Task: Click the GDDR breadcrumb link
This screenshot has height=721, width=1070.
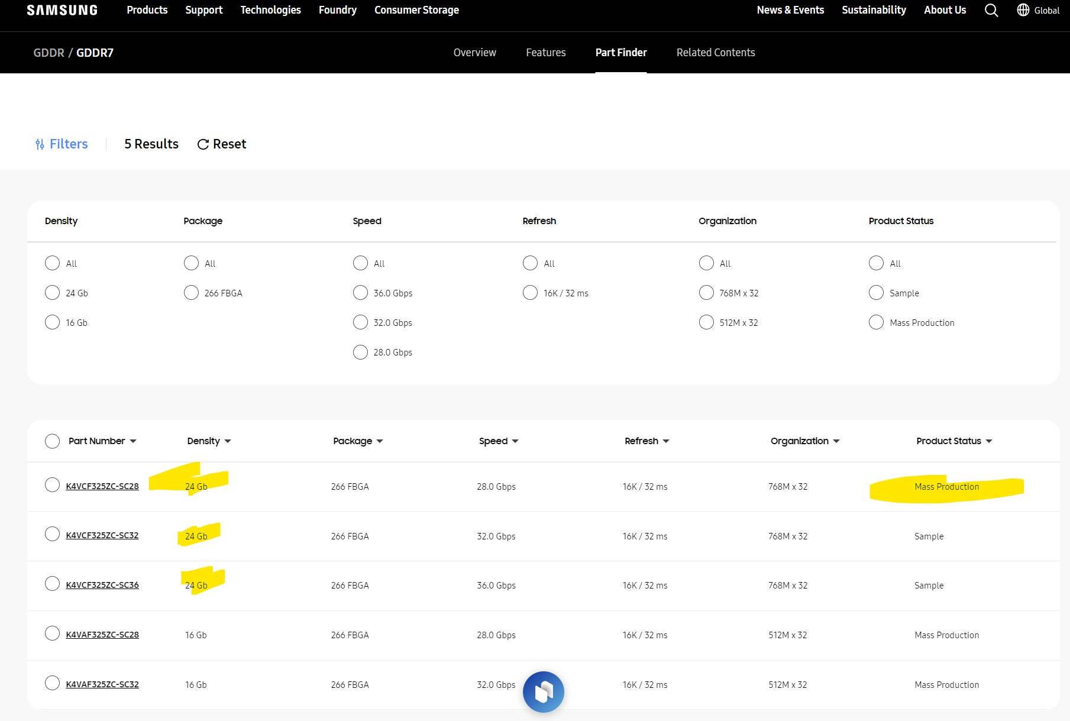Action: [49, 53]
